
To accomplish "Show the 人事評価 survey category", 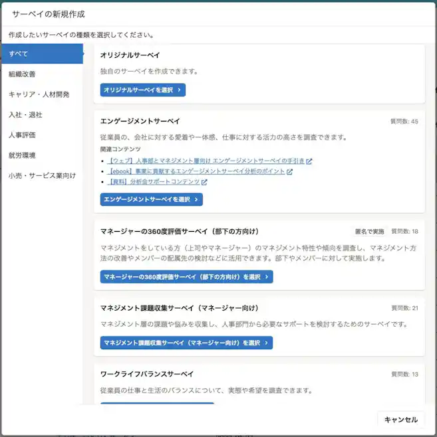I will (x=22, y=135).
